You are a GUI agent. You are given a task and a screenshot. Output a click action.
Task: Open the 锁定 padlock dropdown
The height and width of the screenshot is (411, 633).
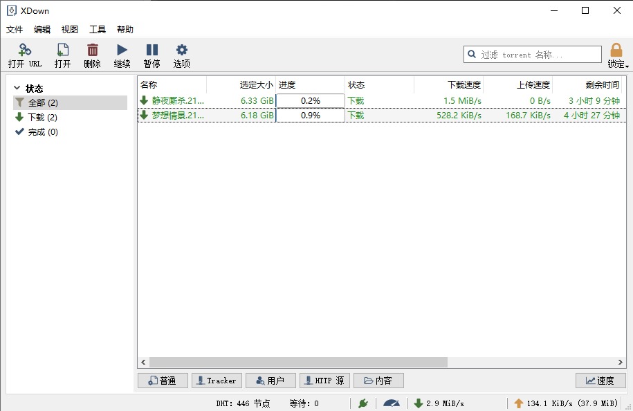tap(616, 55)
